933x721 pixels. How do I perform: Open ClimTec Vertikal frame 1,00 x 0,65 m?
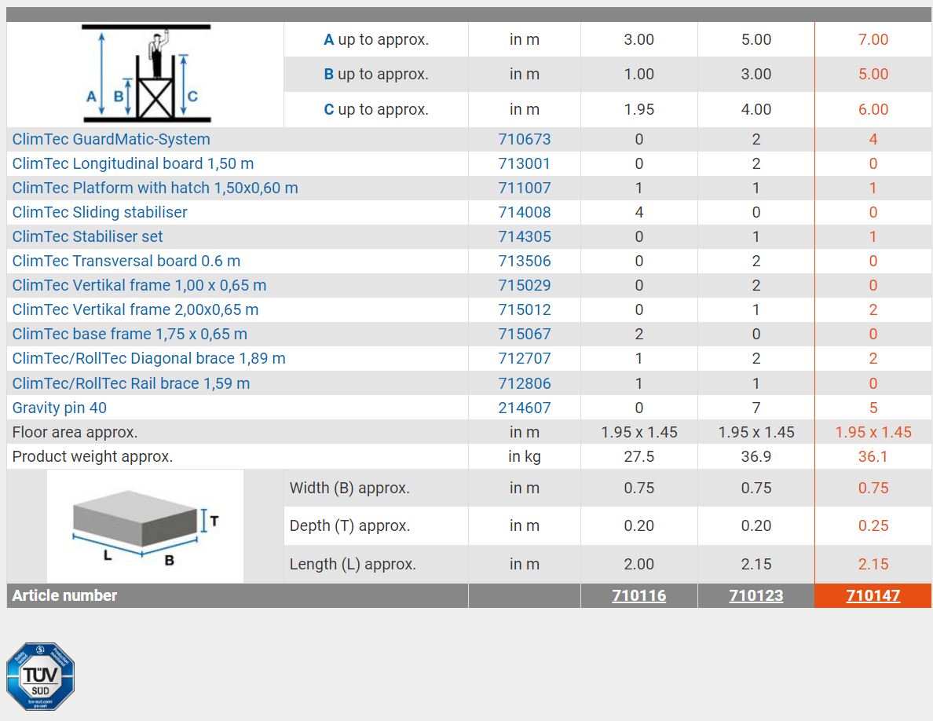point(139,286)
